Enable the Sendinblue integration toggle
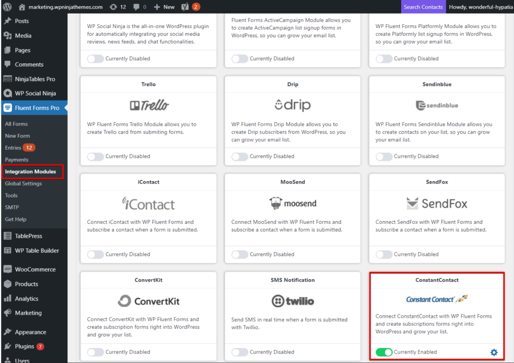Screen dimensions: 514x363 pos(384,156)
